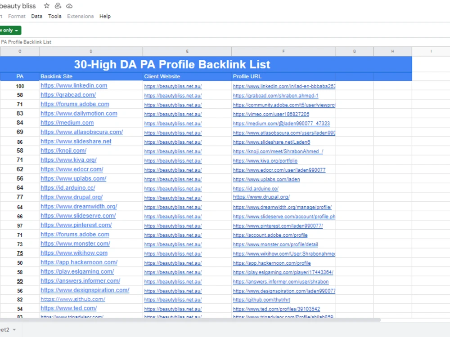Select PA value 77 cell

pos(20,197)
